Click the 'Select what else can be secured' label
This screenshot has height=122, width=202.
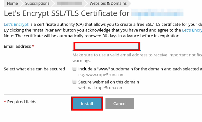[35, 69]
